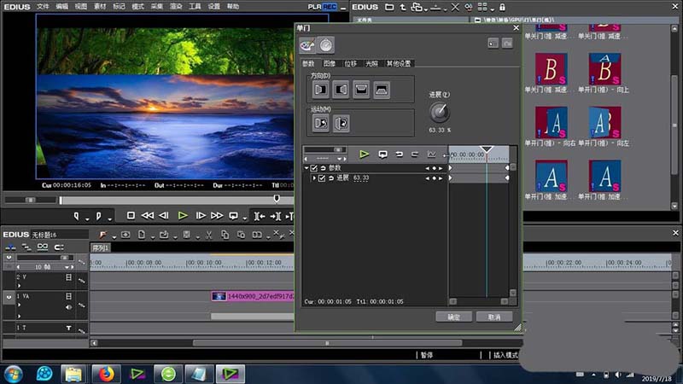Click the 确定 button in dialog
Viewport: 683px width, 384px height.
453,316
